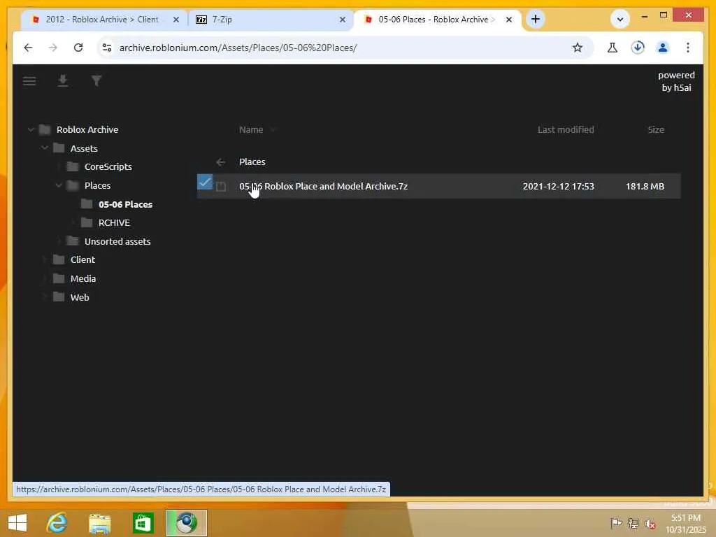Image resolution: width=716 pixels, height=537 pixels.
Task: Uncheck the 05-06 Roblox Place archive checkbox
Action: (x=205, y=182)
